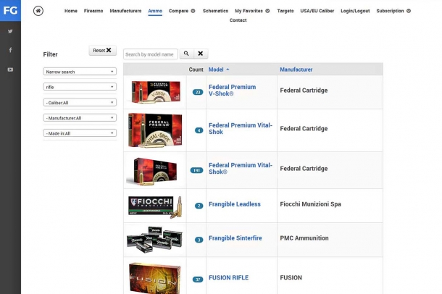Open the Subscription menu
This screenshot has width=442, height=294.
390,11
